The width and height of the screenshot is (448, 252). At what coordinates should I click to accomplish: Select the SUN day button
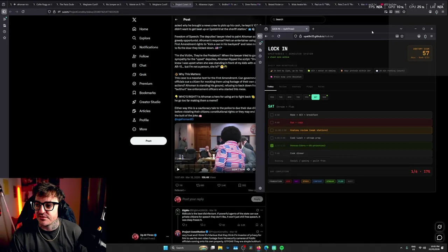[324, 97]
